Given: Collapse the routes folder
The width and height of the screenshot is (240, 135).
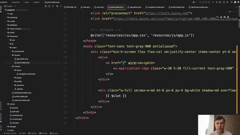Looking at the screenshot, I should [6, 104].
